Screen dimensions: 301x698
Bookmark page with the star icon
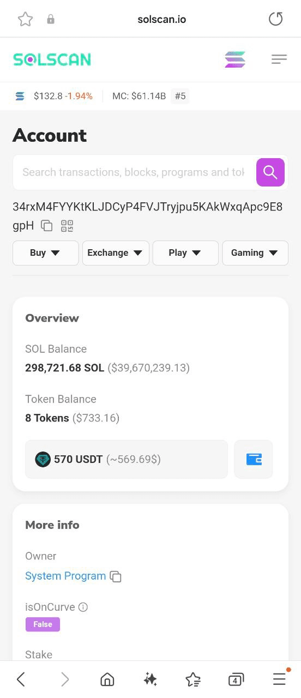25,20
